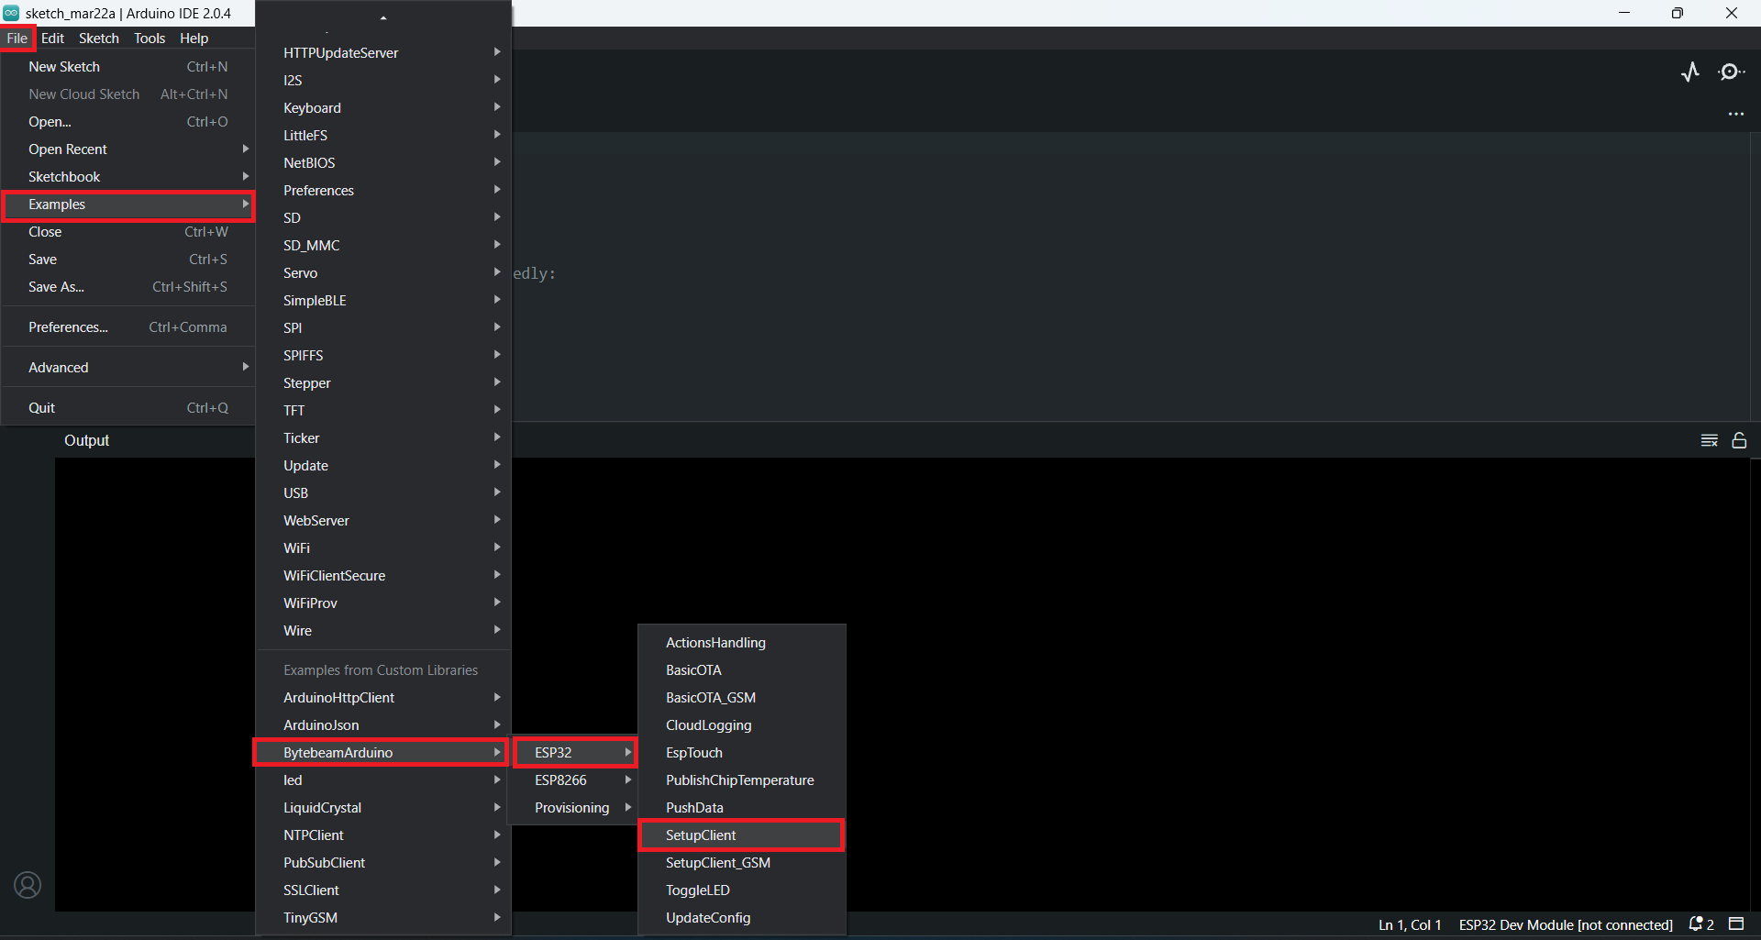This screenshot has width=1761, height=940.
Task: Toggle Output panel scroll lock icon
Action: coord(1739,440)
